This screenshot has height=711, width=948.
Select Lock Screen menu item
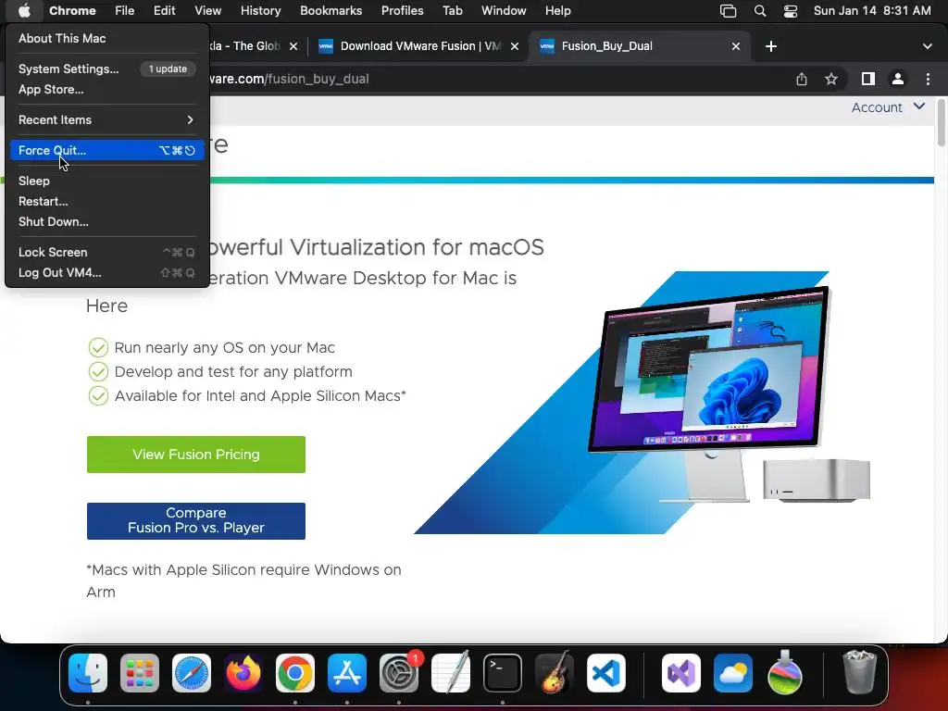107,252
